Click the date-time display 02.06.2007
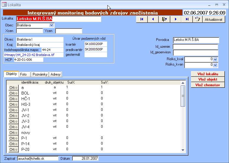This screenshot has height=163, width=229. 204,13
